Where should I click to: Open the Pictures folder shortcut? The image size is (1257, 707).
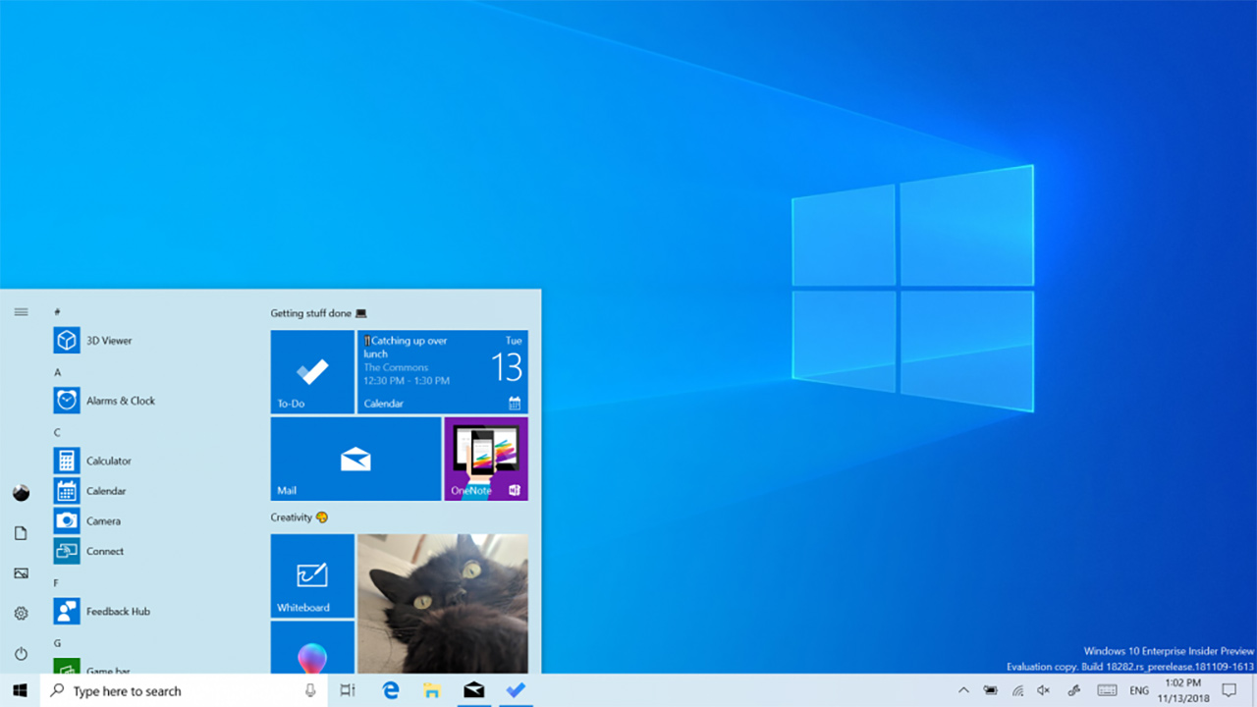point(21,572)
